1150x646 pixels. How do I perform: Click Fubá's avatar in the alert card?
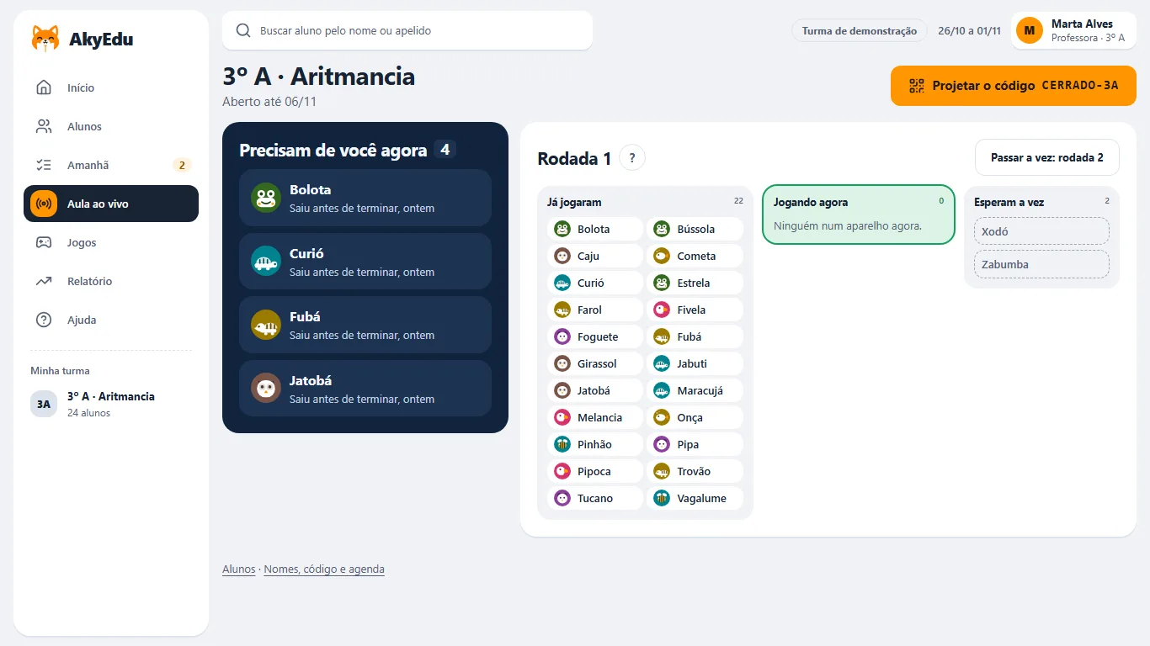[x=265, y=325]
